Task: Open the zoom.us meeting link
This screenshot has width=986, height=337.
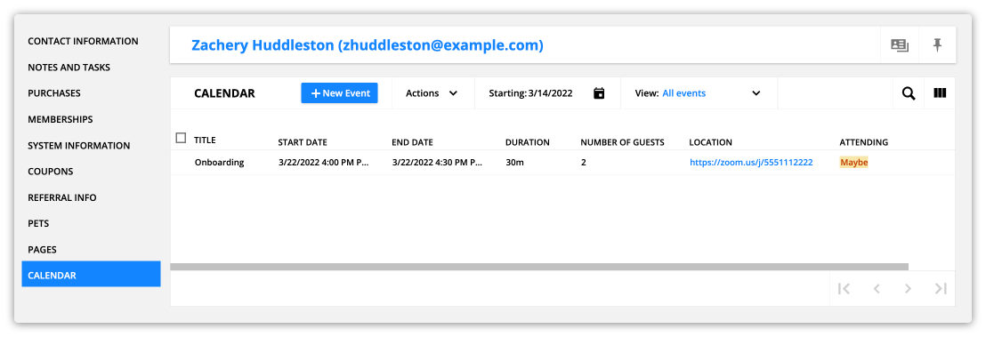Action: (751, 162)
